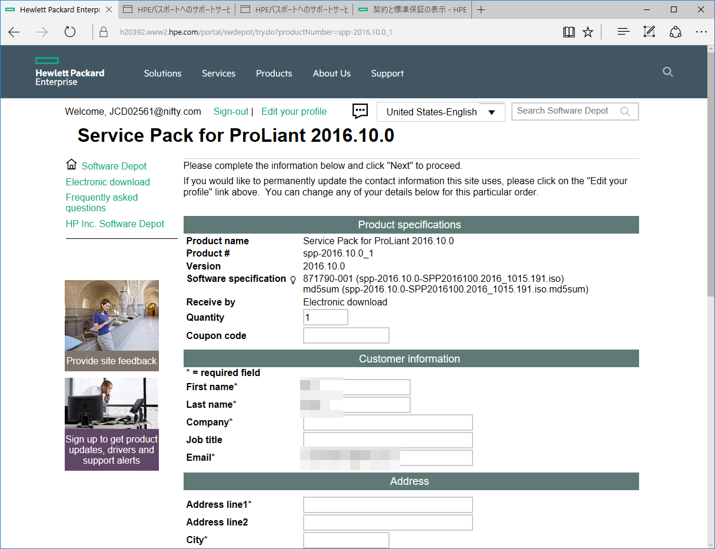Click the Job title field
The height and width of the screenshot is (549, 715).
click(388, 440)
